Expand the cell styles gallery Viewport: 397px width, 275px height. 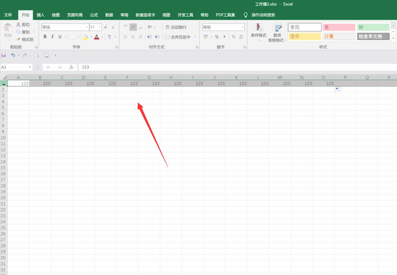393,38
